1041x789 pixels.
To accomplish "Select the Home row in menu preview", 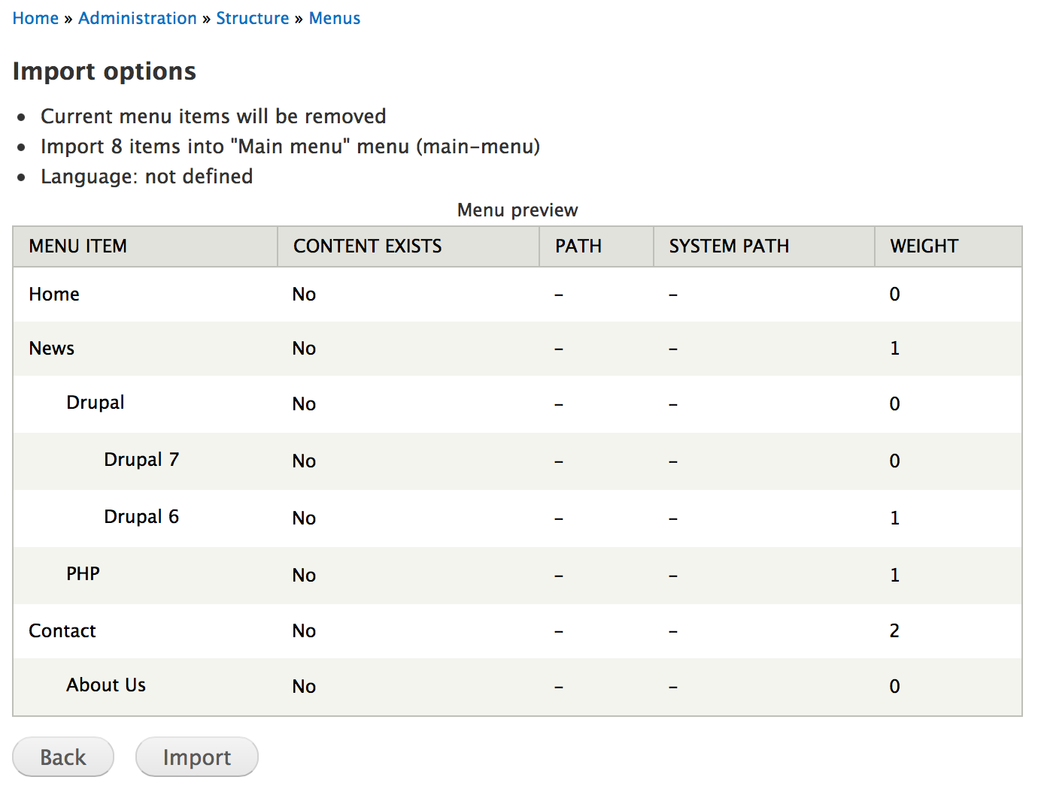I will (x=53, y=294).
